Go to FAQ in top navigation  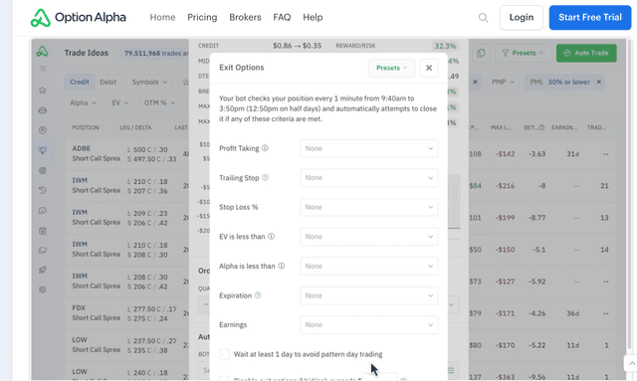pos(282,18)
